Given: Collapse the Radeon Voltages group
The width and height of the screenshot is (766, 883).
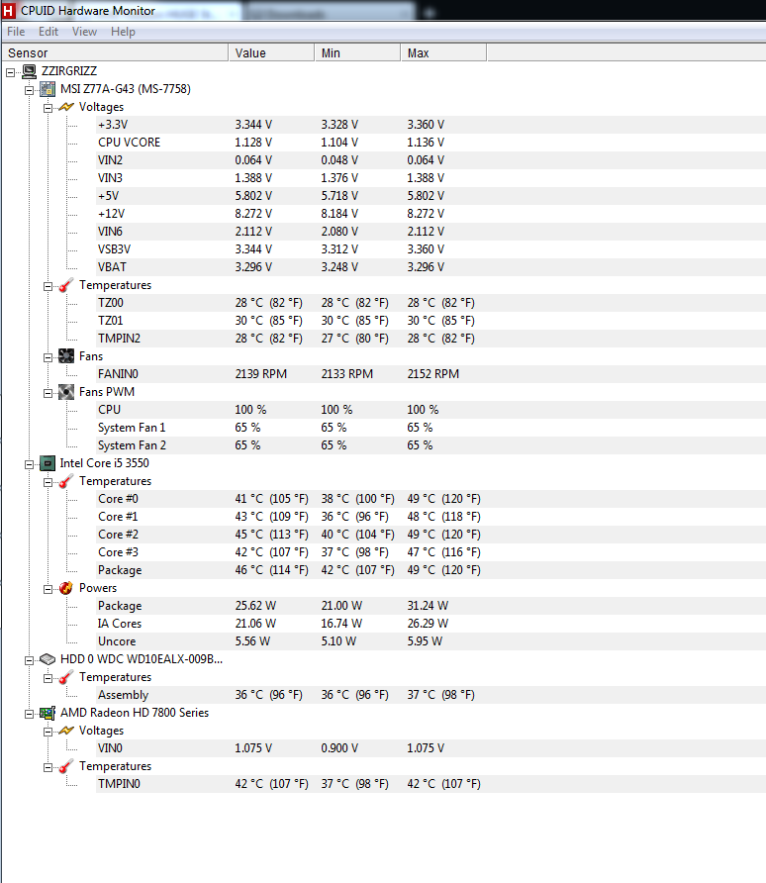Looking at the screenshot, I should pos(48,732).
